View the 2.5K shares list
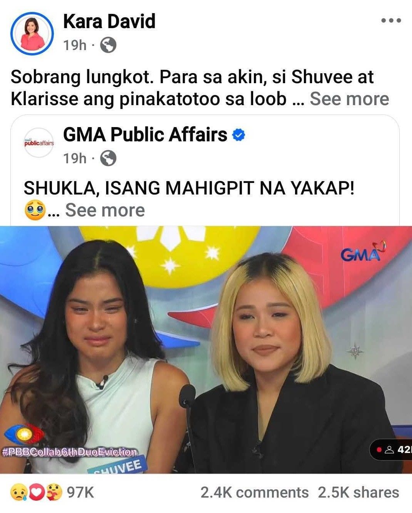Viewport: 412px width, 513px height. point(359,493)
